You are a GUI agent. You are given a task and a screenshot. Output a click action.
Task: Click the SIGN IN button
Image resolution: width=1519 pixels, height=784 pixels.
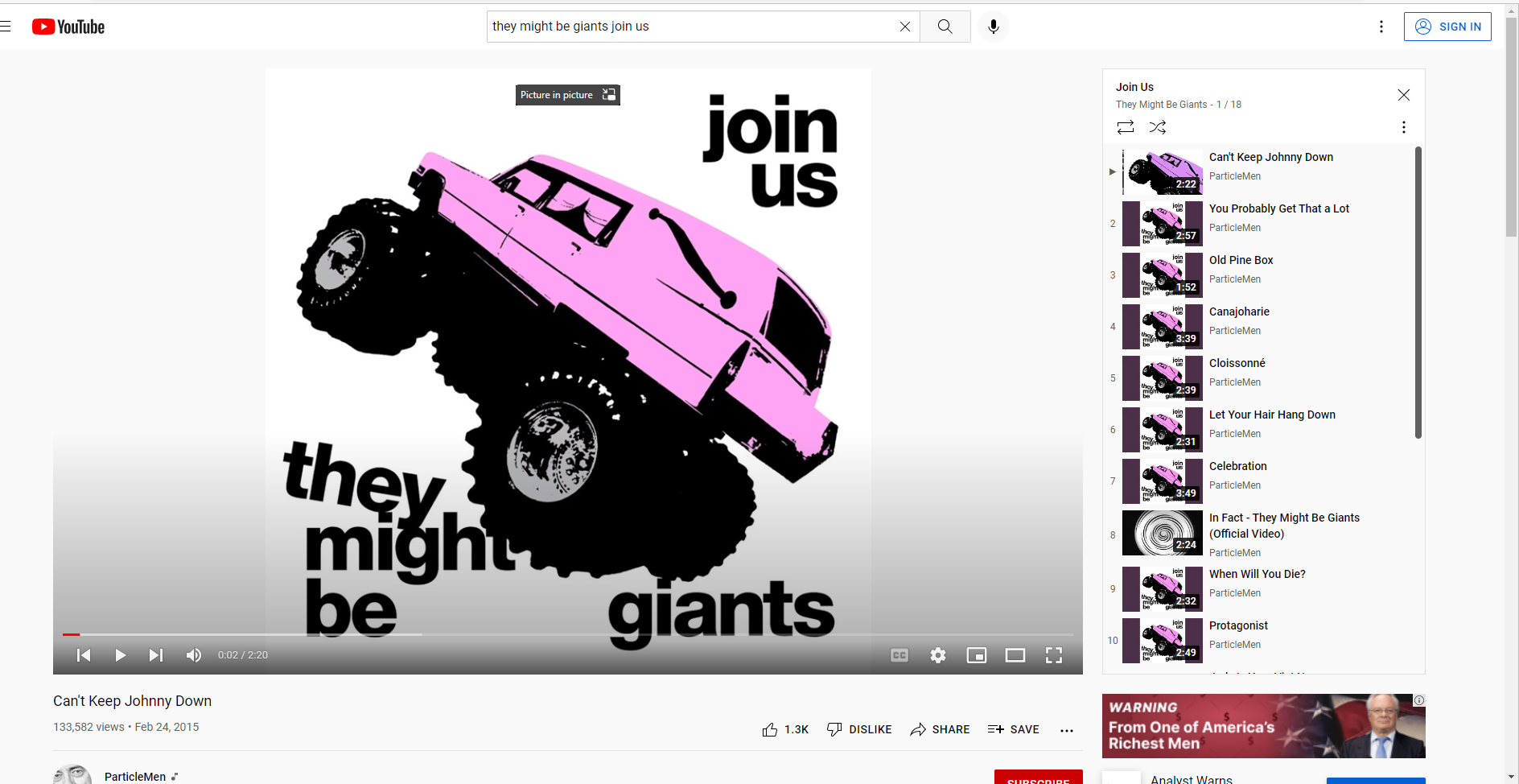pos(1447,27)
